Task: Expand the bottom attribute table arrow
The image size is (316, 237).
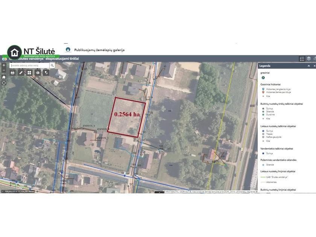Action: click(160, 193)
